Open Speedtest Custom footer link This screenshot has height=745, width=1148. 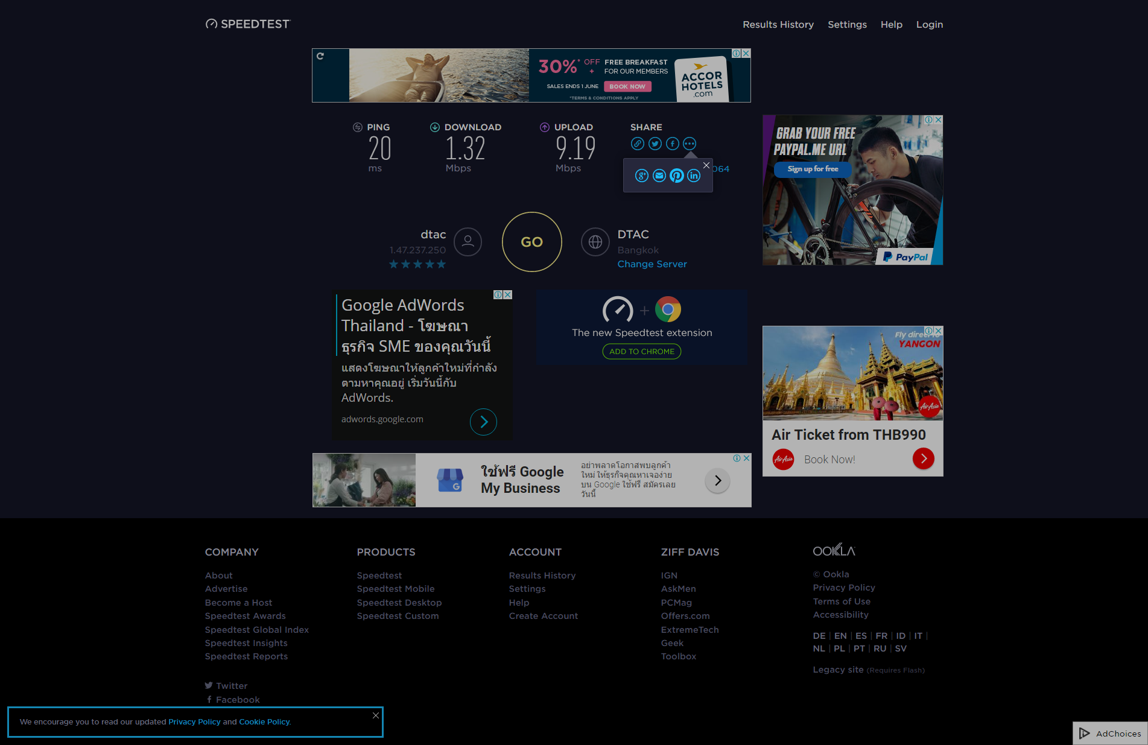point(398,616)
